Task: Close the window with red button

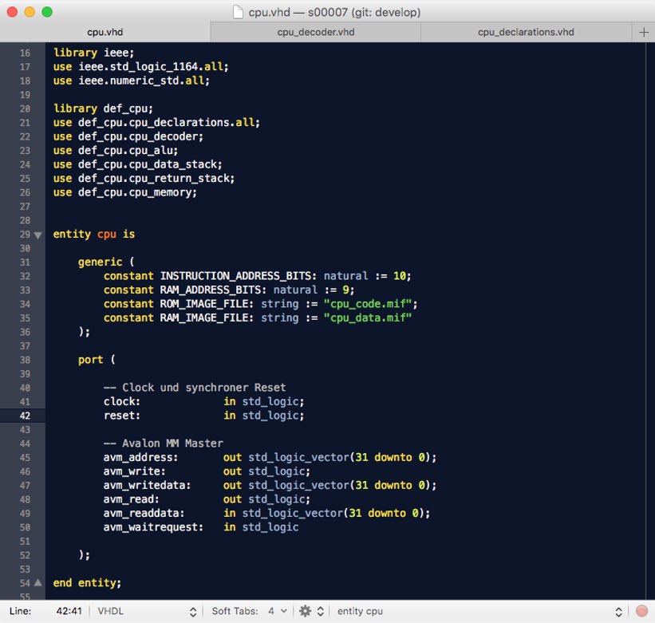Action: [x=12, y=12]
